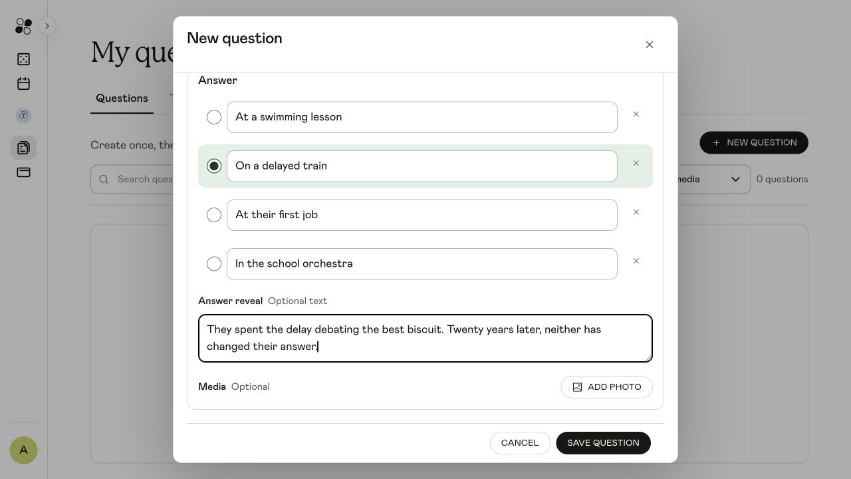851x479 pixels.
Task: Click the four-petal app logo in the sidebar
Action: [23, 26]
